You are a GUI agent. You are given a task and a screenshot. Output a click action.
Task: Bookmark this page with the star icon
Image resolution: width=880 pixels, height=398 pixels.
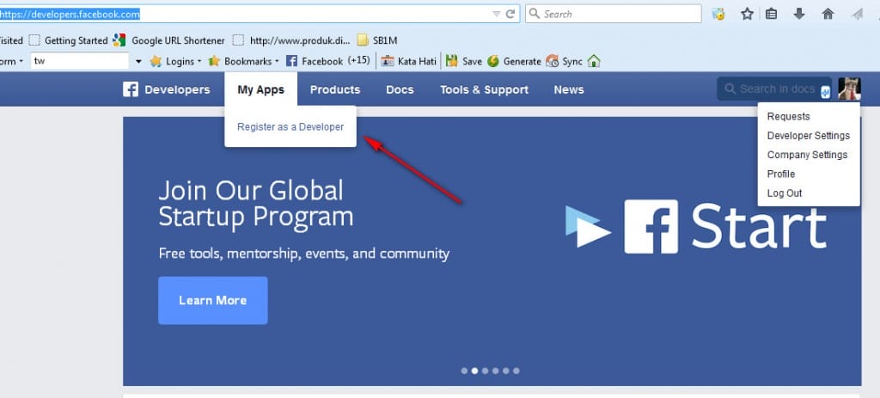pos(747,14)
